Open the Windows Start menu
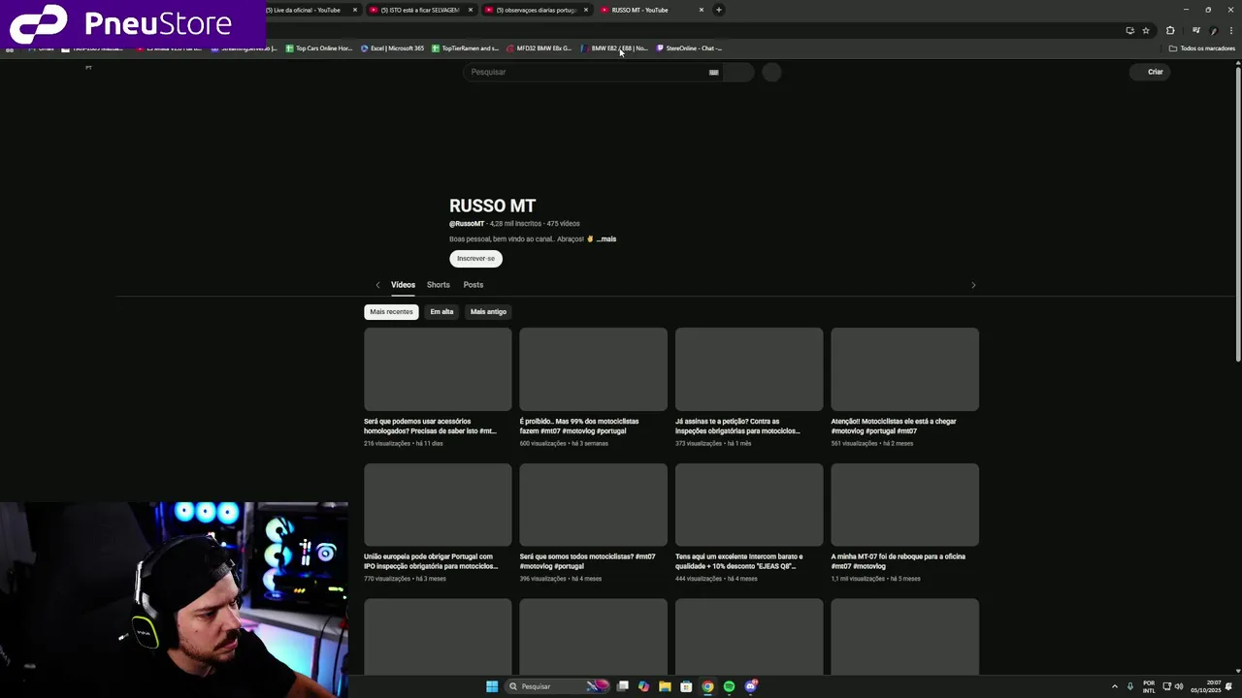 [x=492, y=686]
